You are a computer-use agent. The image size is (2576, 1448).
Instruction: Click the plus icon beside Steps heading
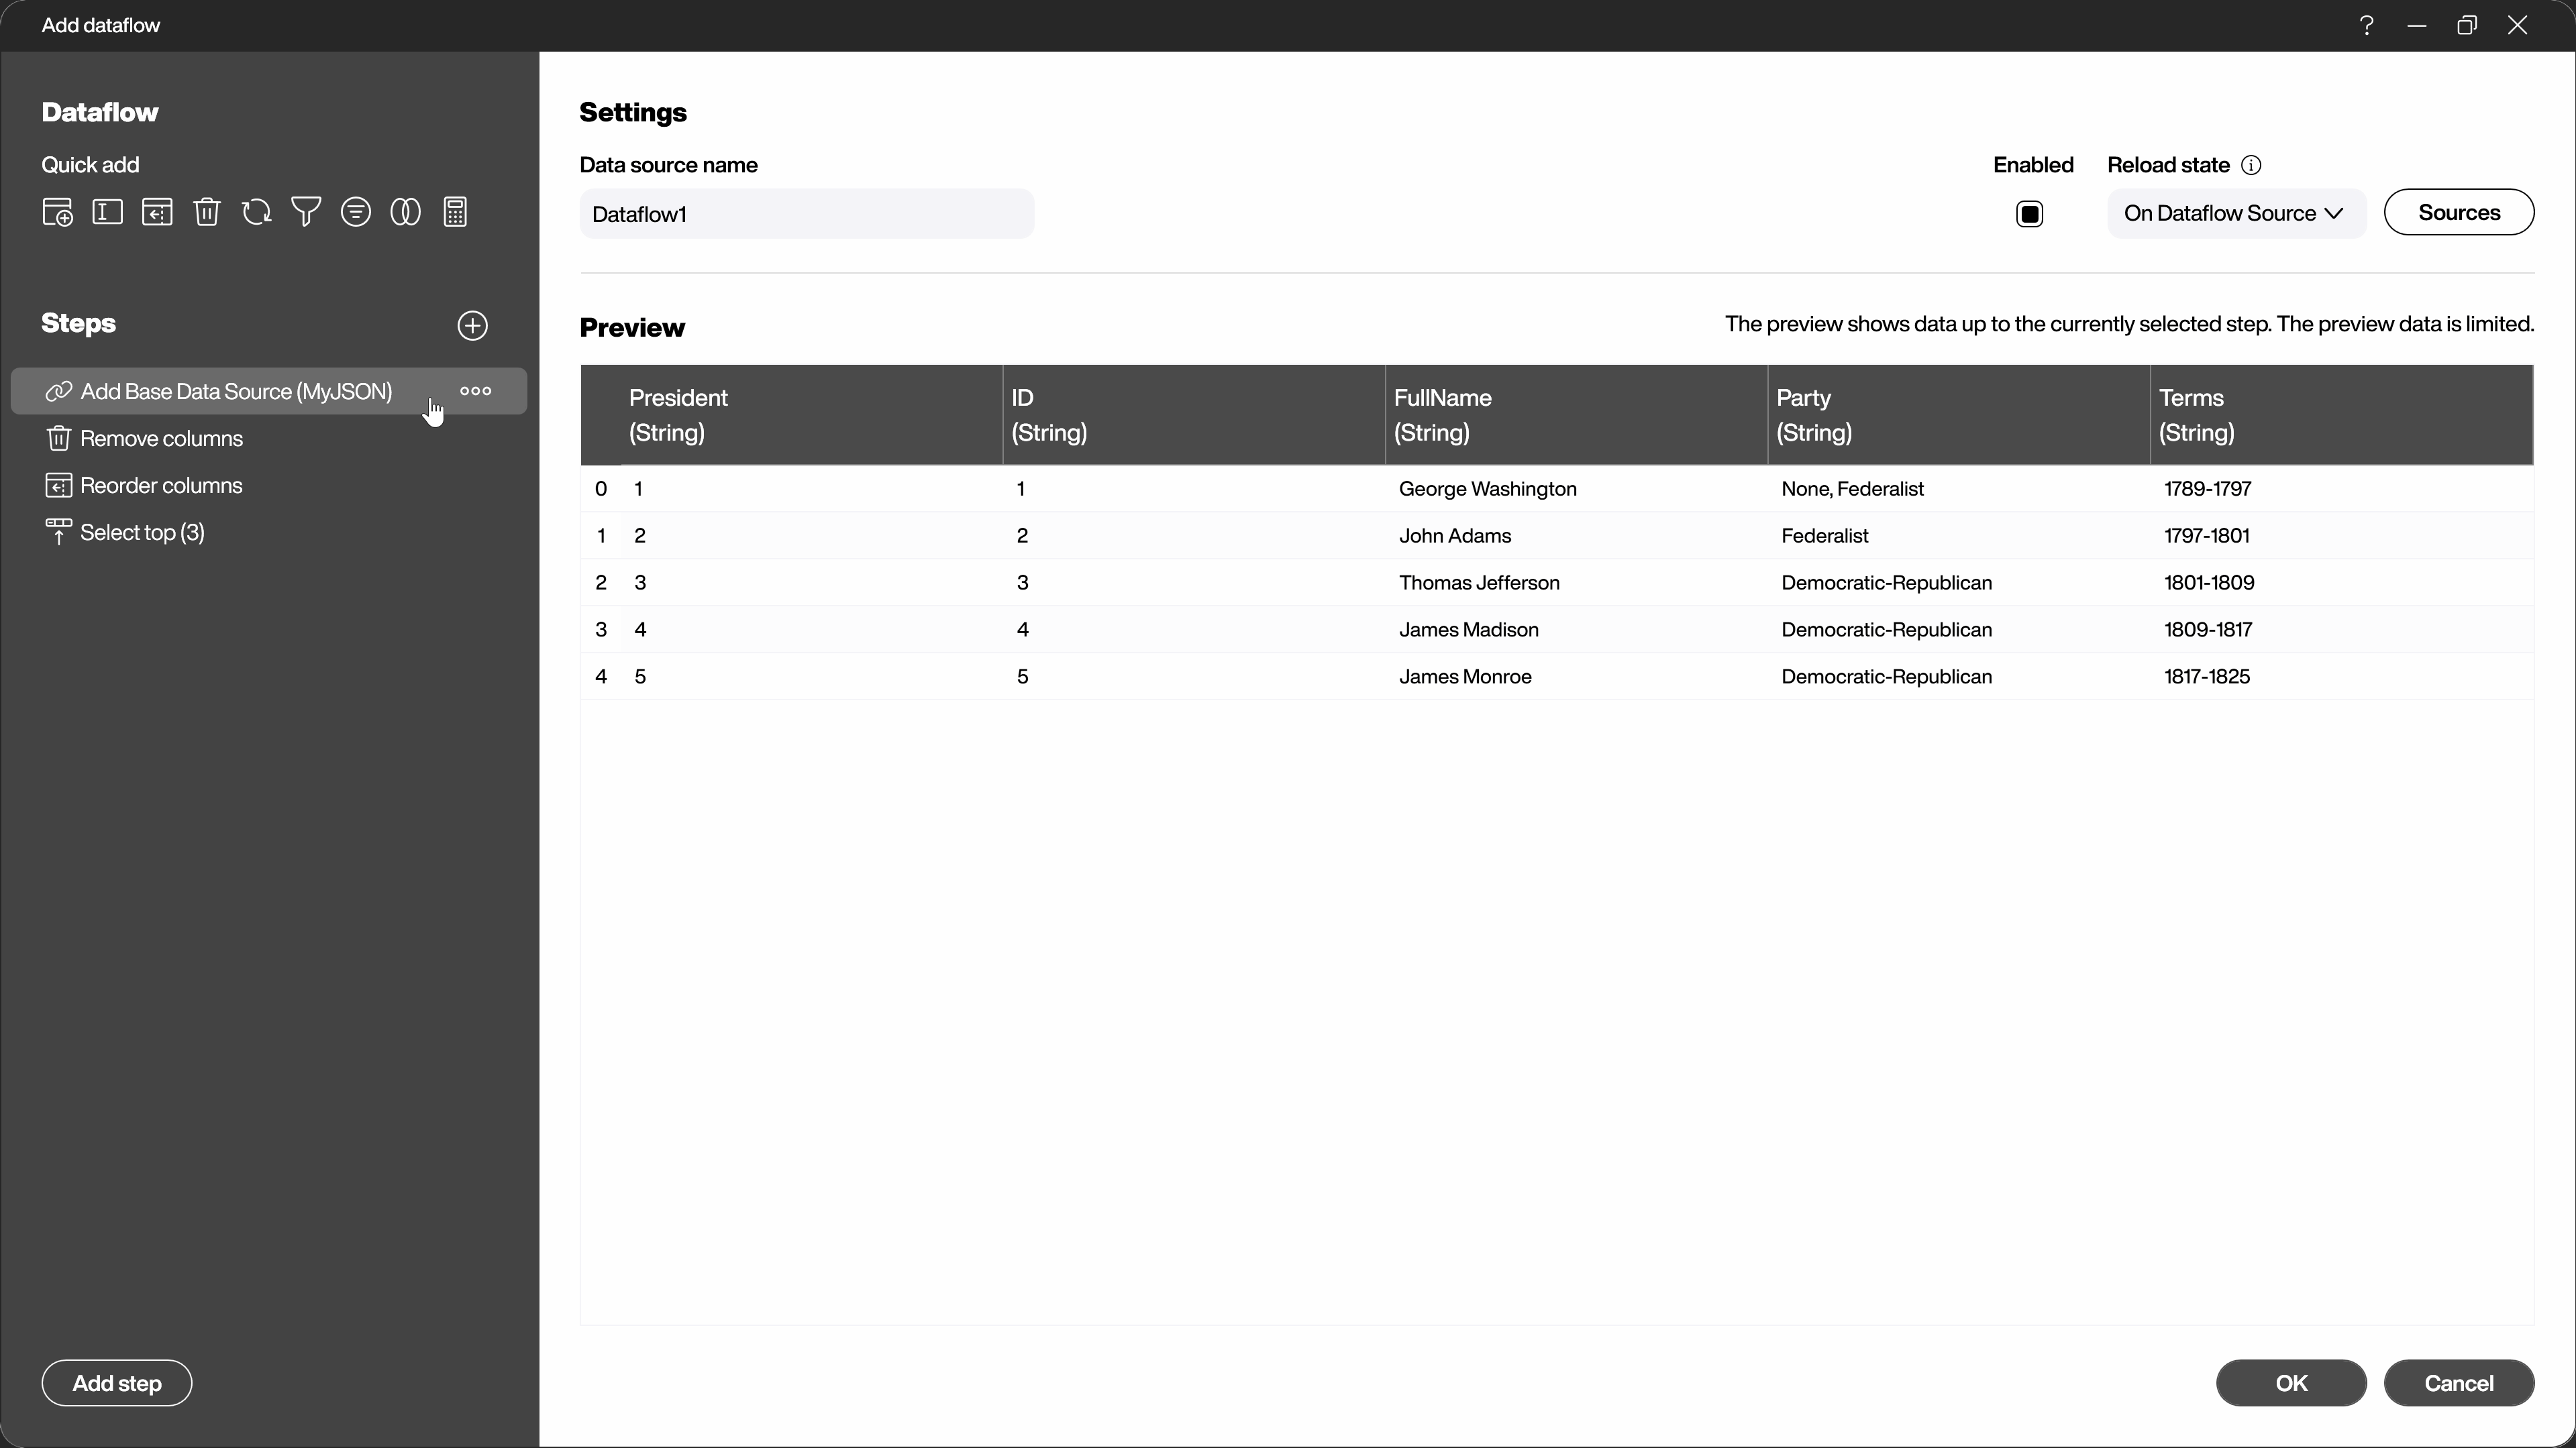pyautogui.click(x=473, y=326)
